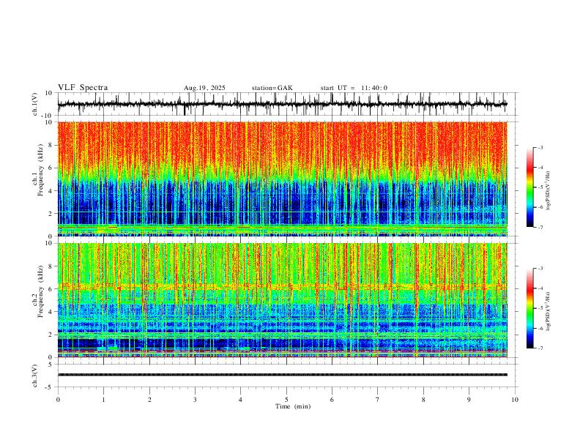580x448 pixels.
Task: Click the time axis tick label 6
Action: (x=332, y=400)
